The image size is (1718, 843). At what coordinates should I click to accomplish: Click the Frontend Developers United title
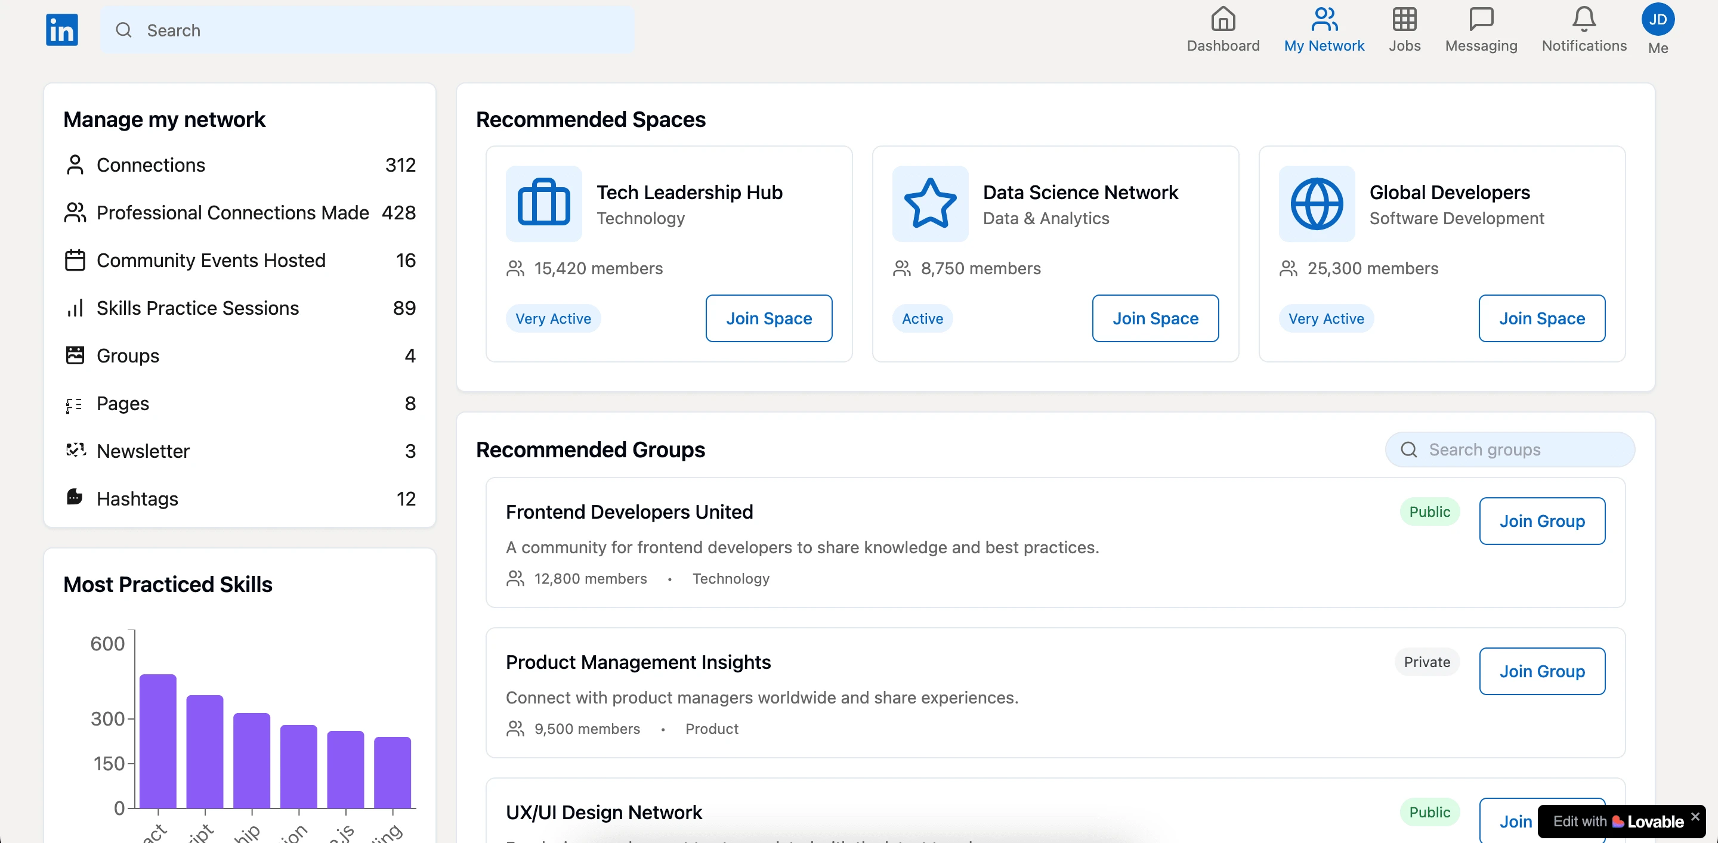point(629,511)
